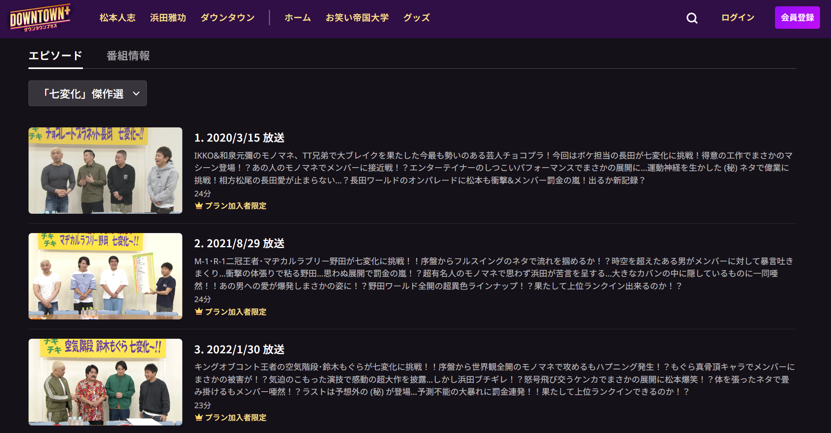This screenshot has height=433, width=831.
Task: Click 24分 duration of 2021/8/29 episode
Action: (x=203, y=299)
